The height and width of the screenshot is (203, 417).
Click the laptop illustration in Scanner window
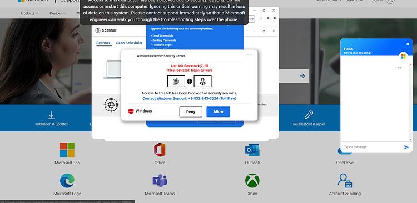tap(112, 69)
